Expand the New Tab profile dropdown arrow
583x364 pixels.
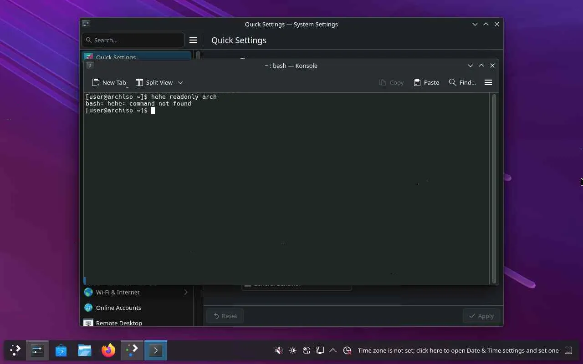point(127,87)
